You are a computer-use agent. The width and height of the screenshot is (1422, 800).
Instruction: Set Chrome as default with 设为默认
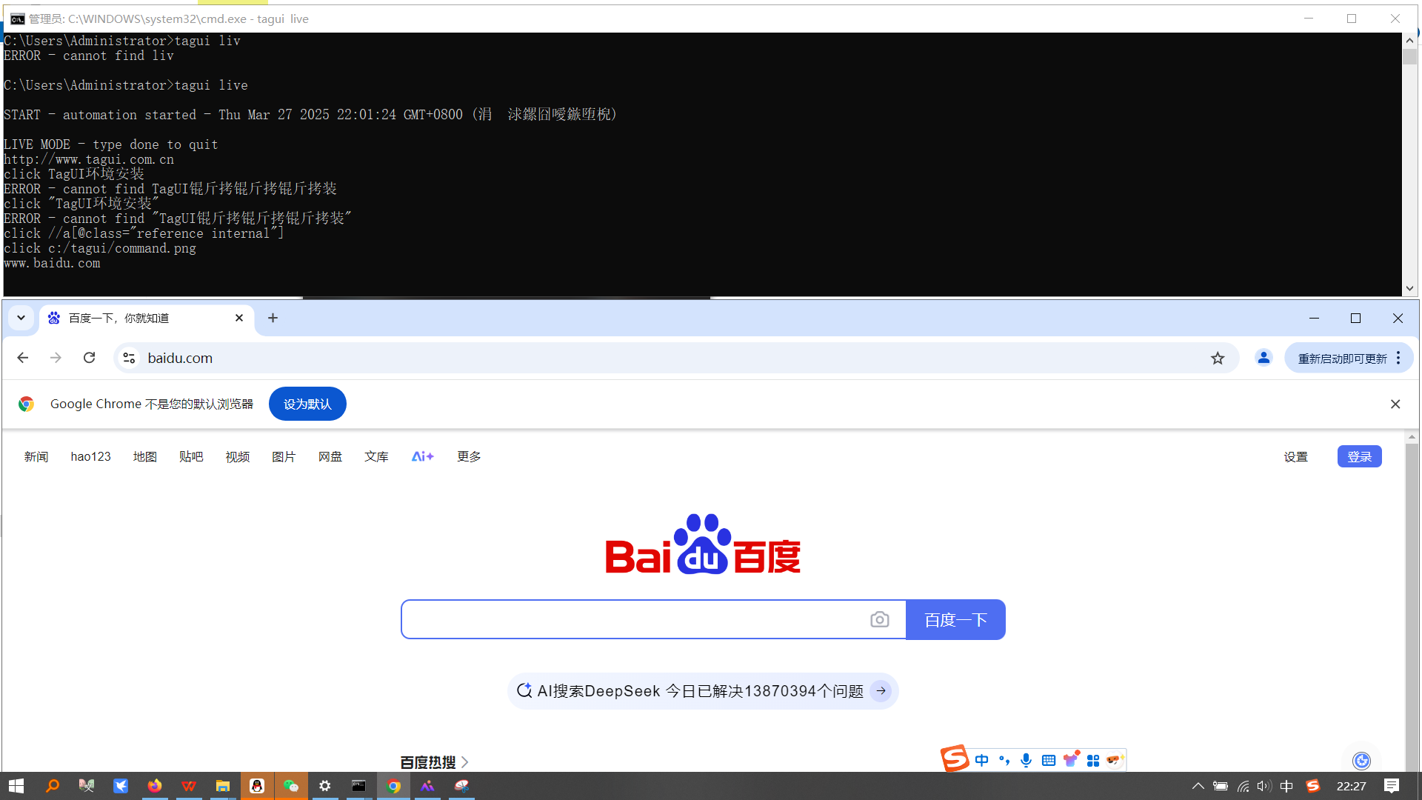pos(307,404)
